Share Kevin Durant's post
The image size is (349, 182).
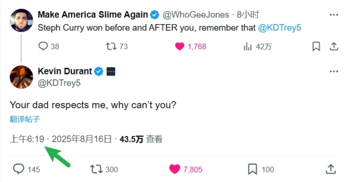331,169
